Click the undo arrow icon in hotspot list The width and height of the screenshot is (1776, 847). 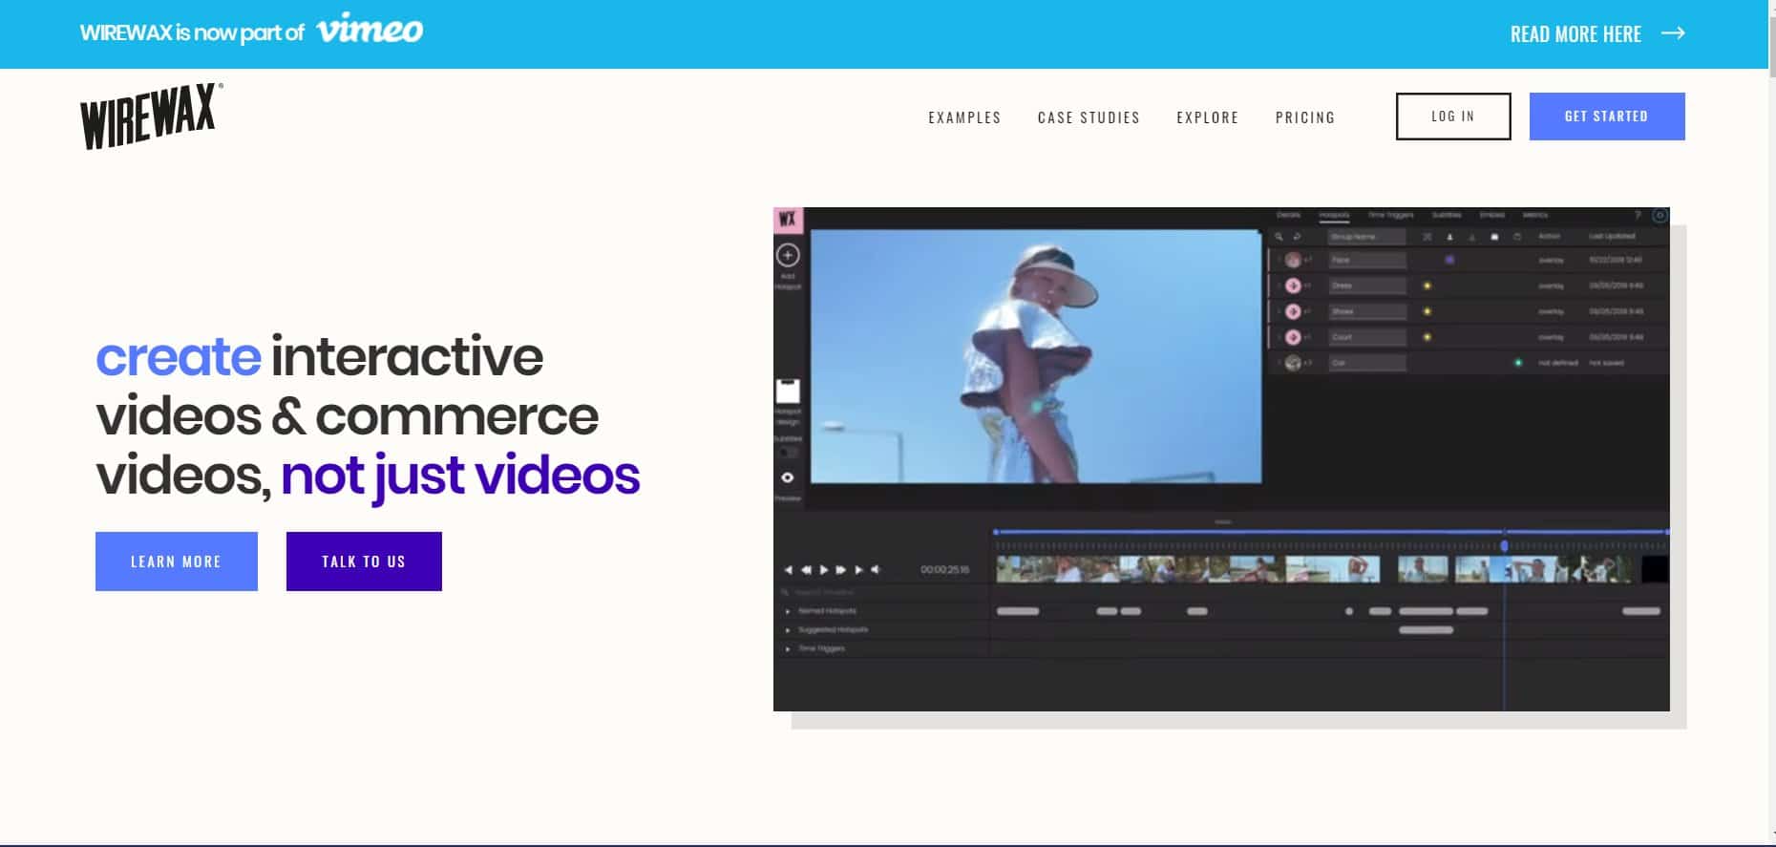point(1297,237)
